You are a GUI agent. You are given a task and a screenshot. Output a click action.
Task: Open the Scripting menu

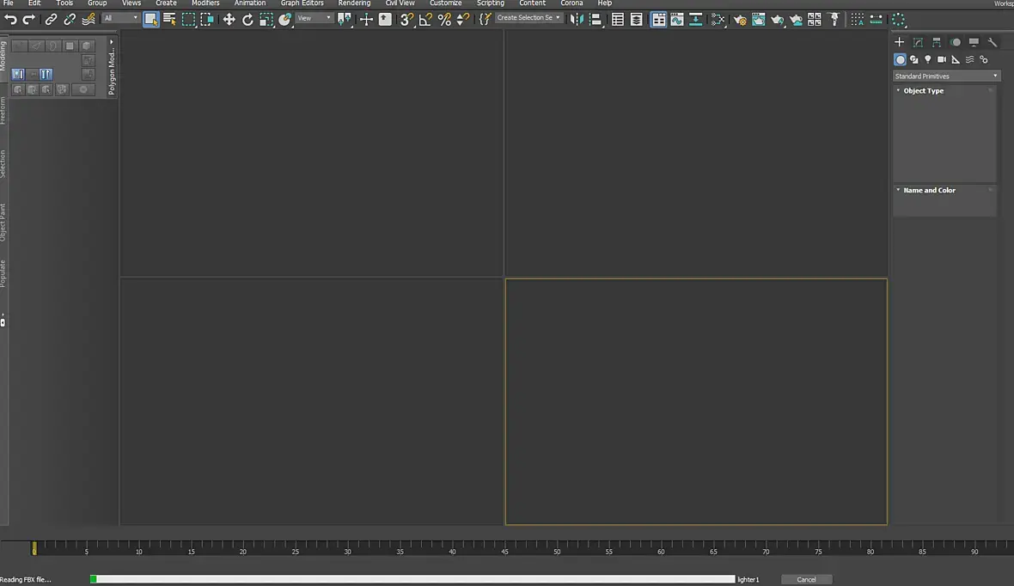point(490,3)
